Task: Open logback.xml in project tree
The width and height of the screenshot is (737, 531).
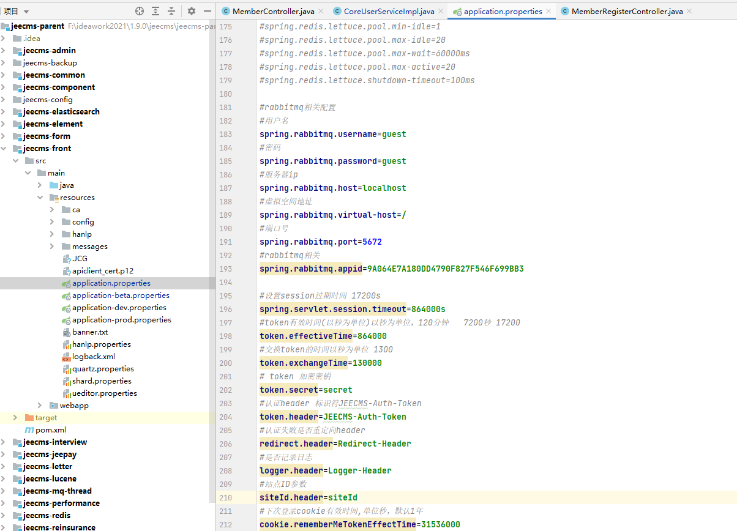Action: (x=93, y=356)
